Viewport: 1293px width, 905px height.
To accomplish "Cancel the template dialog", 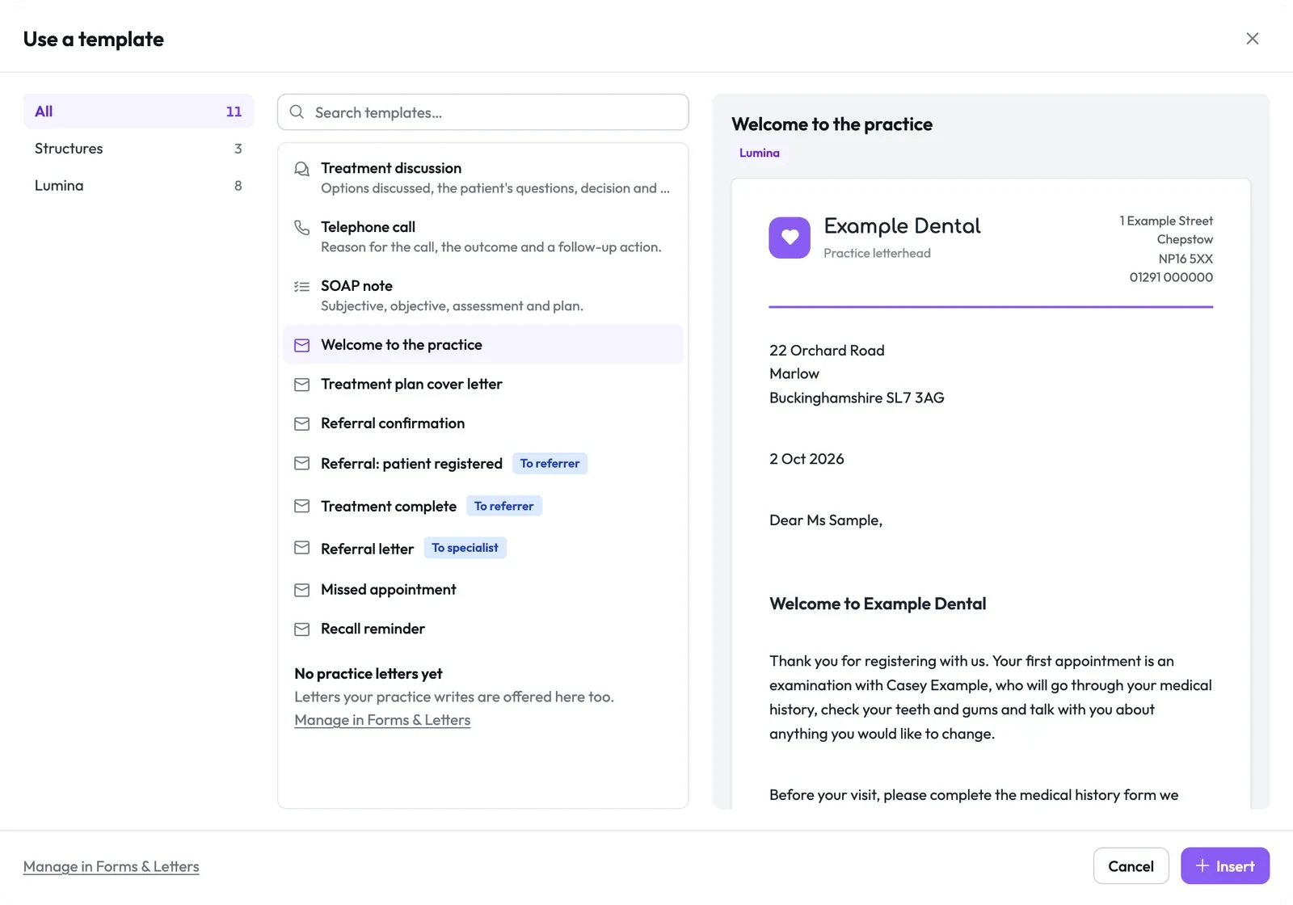I will click(x=1131, y=866).
